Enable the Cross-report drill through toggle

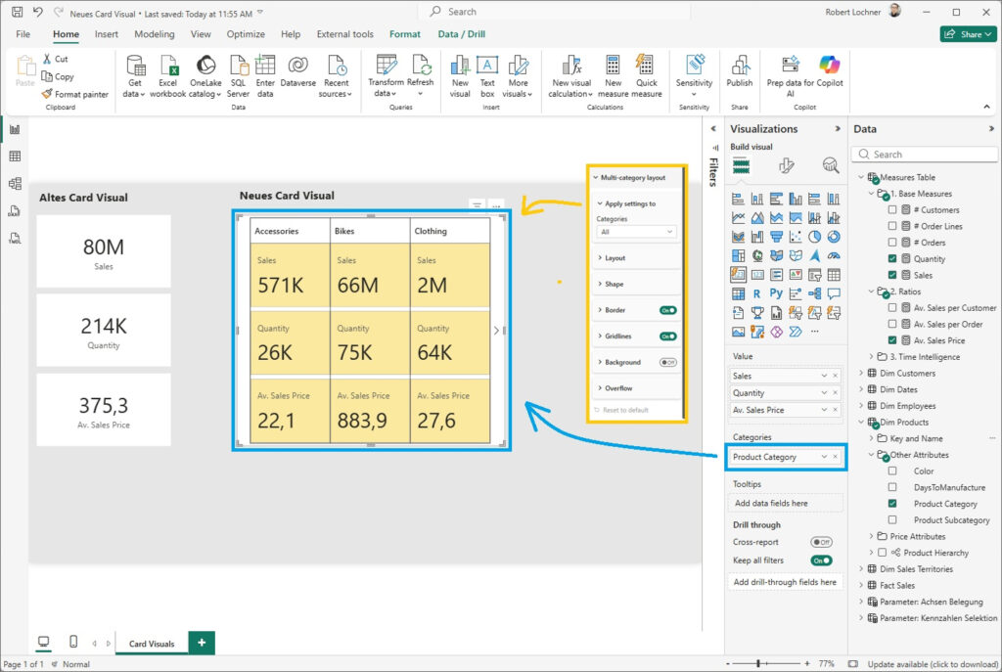coord(822,542)
